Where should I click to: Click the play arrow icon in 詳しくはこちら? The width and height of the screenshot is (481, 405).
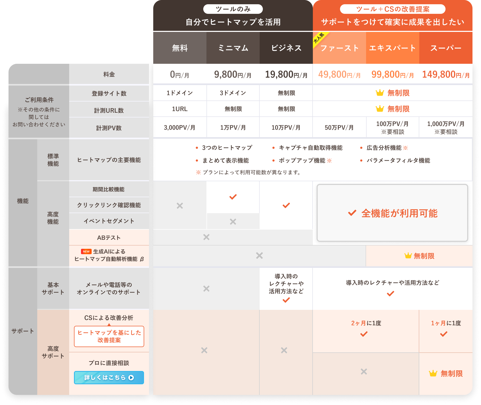(x=131, y=377)
